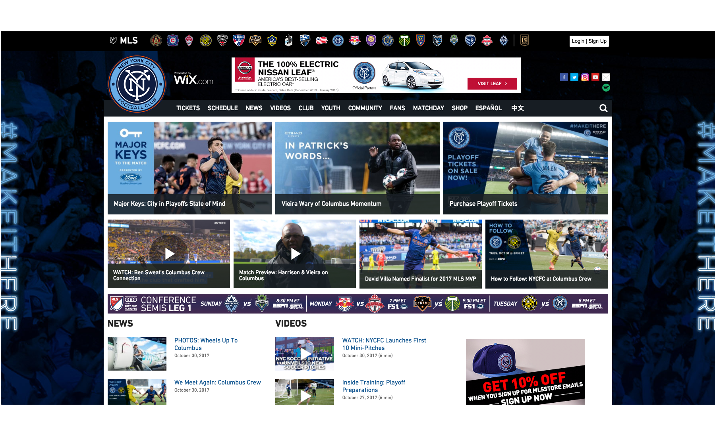This screenshot has width=715, height=436.
Task: Open the YouTube channel icon
Action: point(595,77)
